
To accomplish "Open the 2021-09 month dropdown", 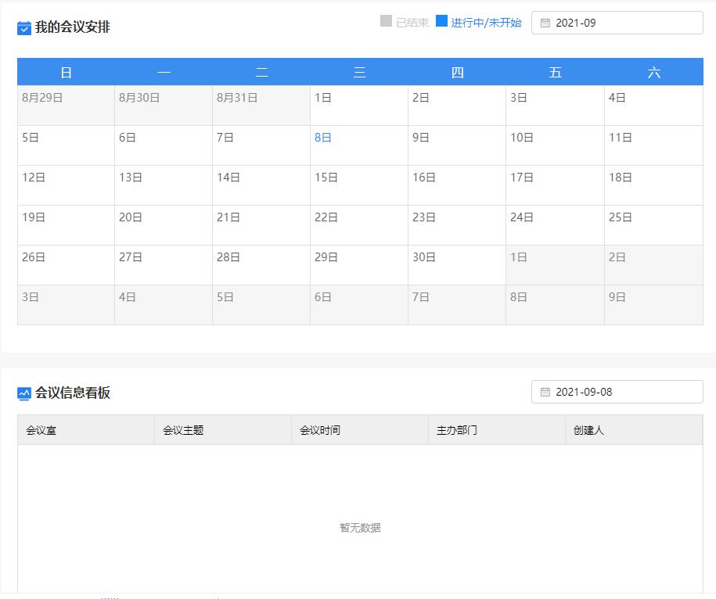I will [x=617, y=23].
